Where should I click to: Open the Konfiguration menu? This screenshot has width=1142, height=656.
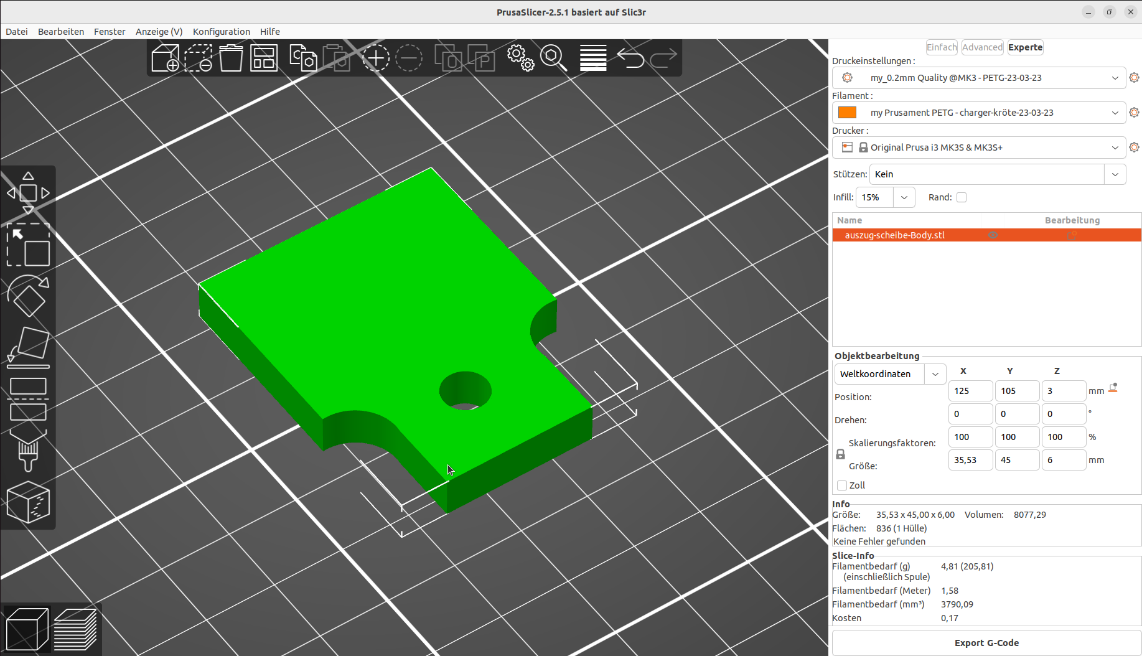click(222, 32)
